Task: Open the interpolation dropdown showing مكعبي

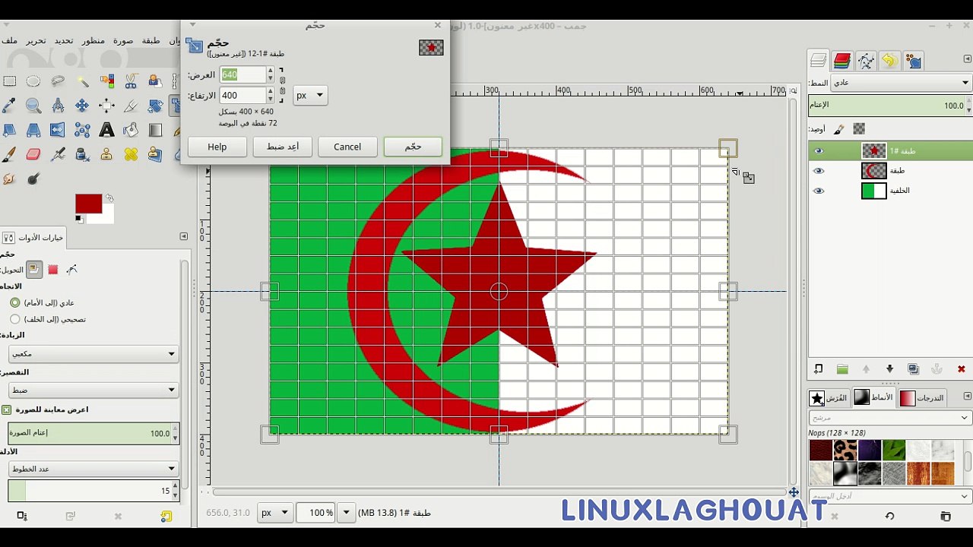Action: 93,353
